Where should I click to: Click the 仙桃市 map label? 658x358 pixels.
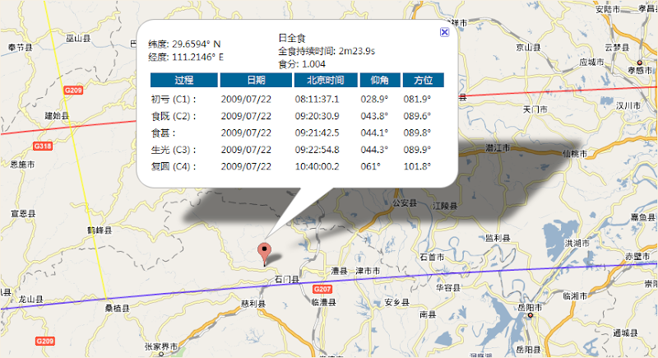[x=575, y=154]
